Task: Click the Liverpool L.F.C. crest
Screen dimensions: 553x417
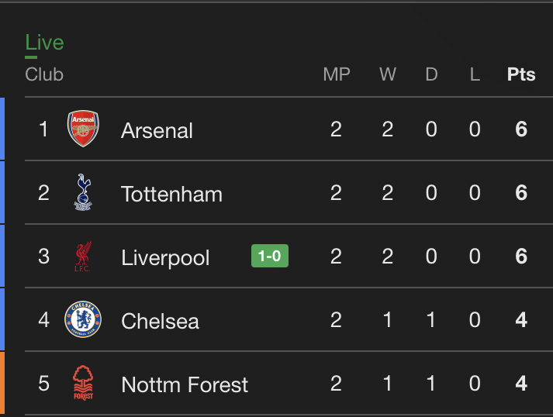Action: point(83,256)
